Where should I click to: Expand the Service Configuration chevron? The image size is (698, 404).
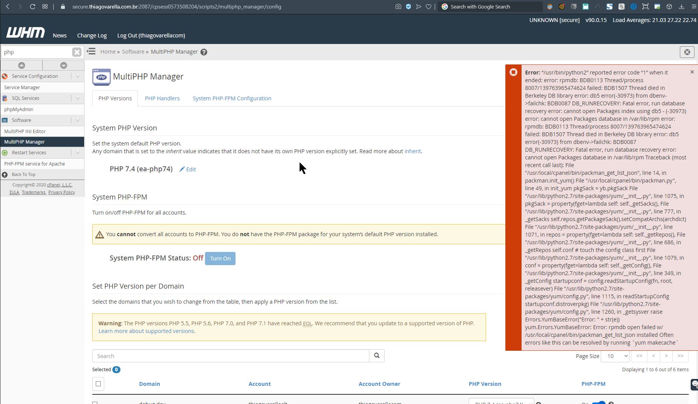[78, 76]
